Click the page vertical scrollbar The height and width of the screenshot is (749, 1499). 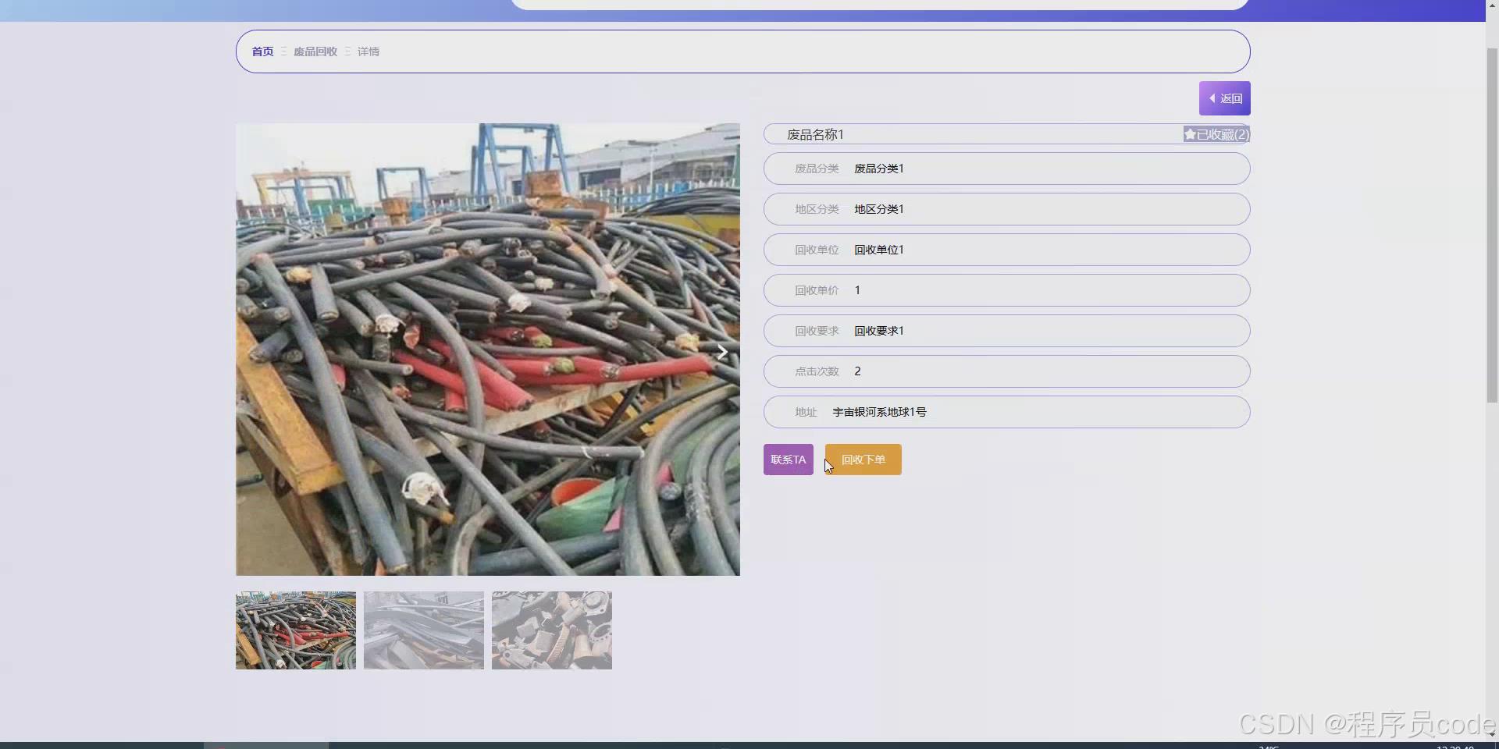(x=1492, y=225)
